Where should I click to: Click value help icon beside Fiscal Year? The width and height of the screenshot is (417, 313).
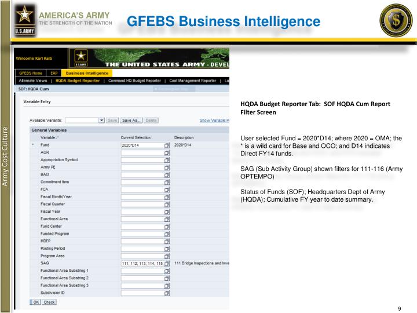[167, 212]
